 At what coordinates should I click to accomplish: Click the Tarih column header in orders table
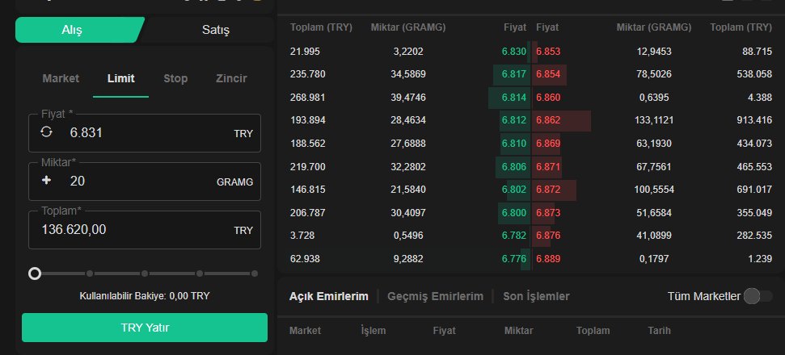[659, 331]
